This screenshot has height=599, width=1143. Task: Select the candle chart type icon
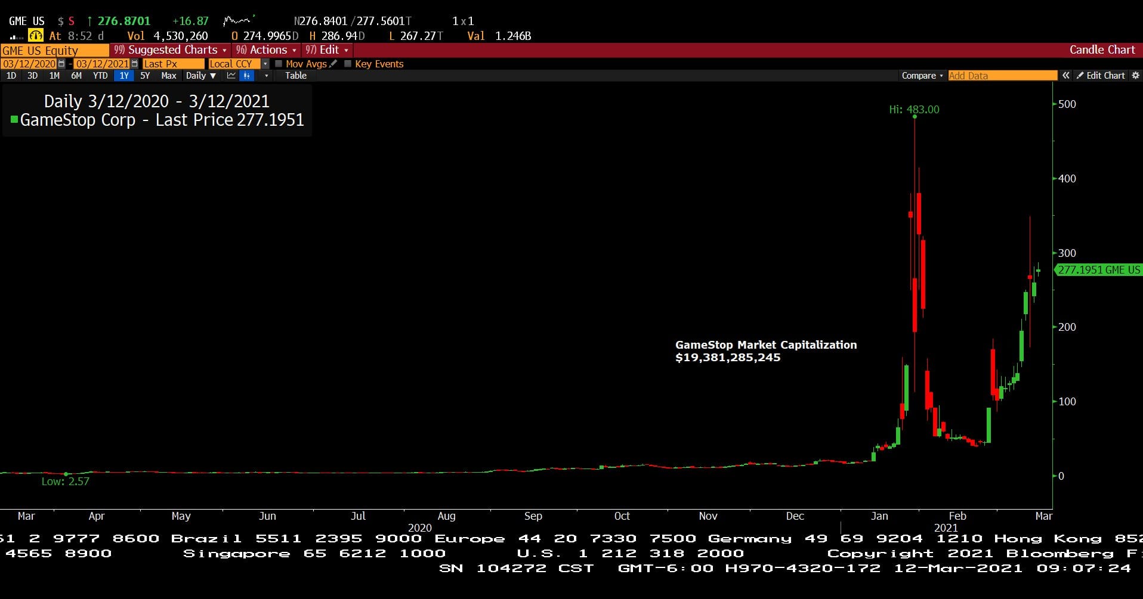click(246, 76)
